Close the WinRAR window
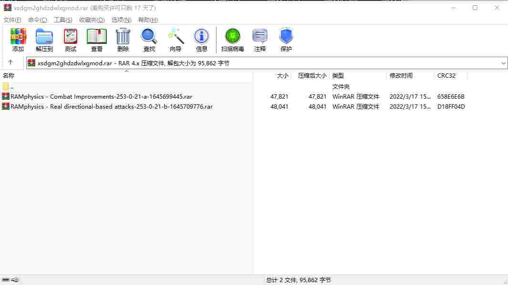 [x=497, y=8]
